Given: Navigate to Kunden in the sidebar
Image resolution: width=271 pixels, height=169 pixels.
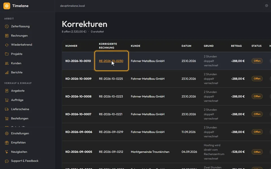Looking at the screenshot, I should pos(16,63).
